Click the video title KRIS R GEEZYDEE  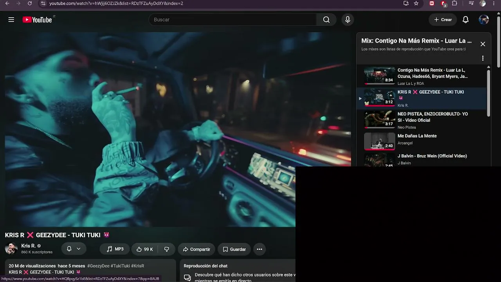pos(57,235)
